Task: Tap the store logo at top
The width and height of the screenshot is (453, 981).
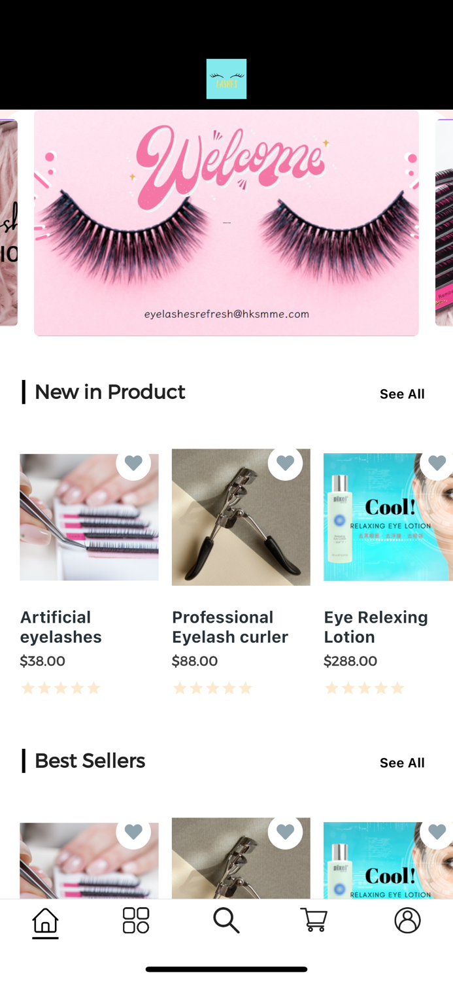Action: click(226, 79)
